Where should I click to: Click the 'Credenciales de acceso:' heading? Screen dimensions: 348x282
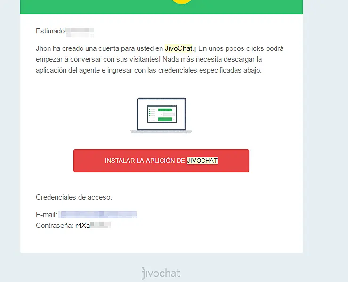74,197
